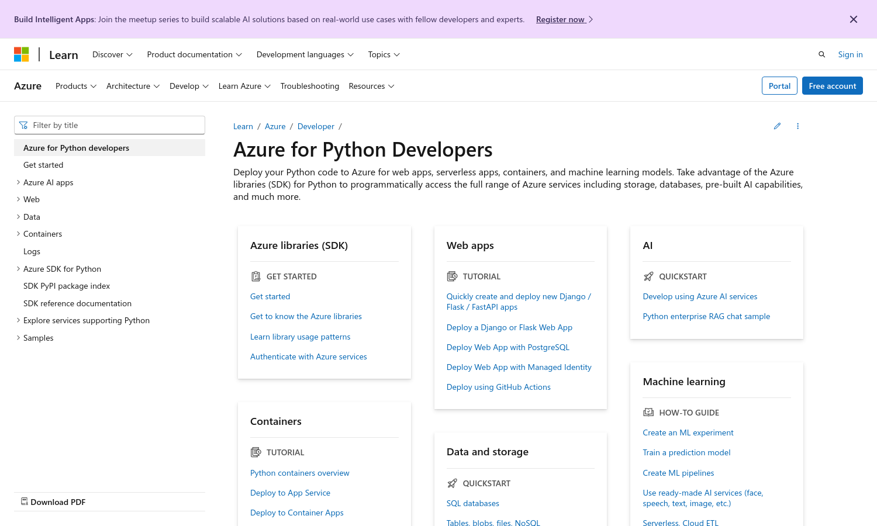
Task: Open the Learn Azure menu
Action: (x=244, y=86)
